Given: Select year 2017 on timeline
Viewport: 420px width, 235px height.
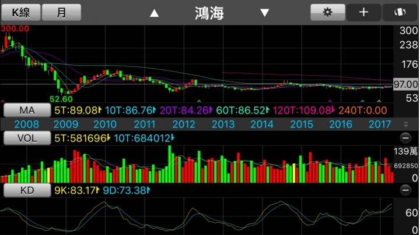Looking at the screenshot, I should (x=380, y=124).
